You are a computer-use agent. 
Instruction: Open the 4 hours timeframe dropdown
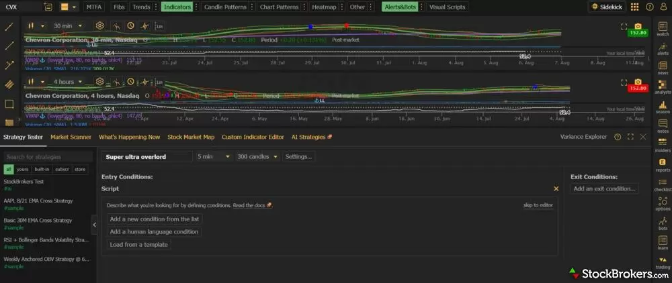click(x=69, y=82)
